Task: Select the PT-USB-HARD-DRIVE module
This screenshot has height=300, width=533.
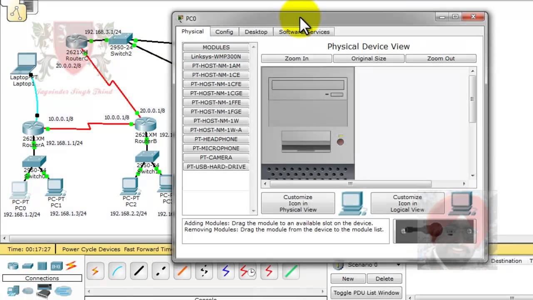Action: (x=216, y=166)
